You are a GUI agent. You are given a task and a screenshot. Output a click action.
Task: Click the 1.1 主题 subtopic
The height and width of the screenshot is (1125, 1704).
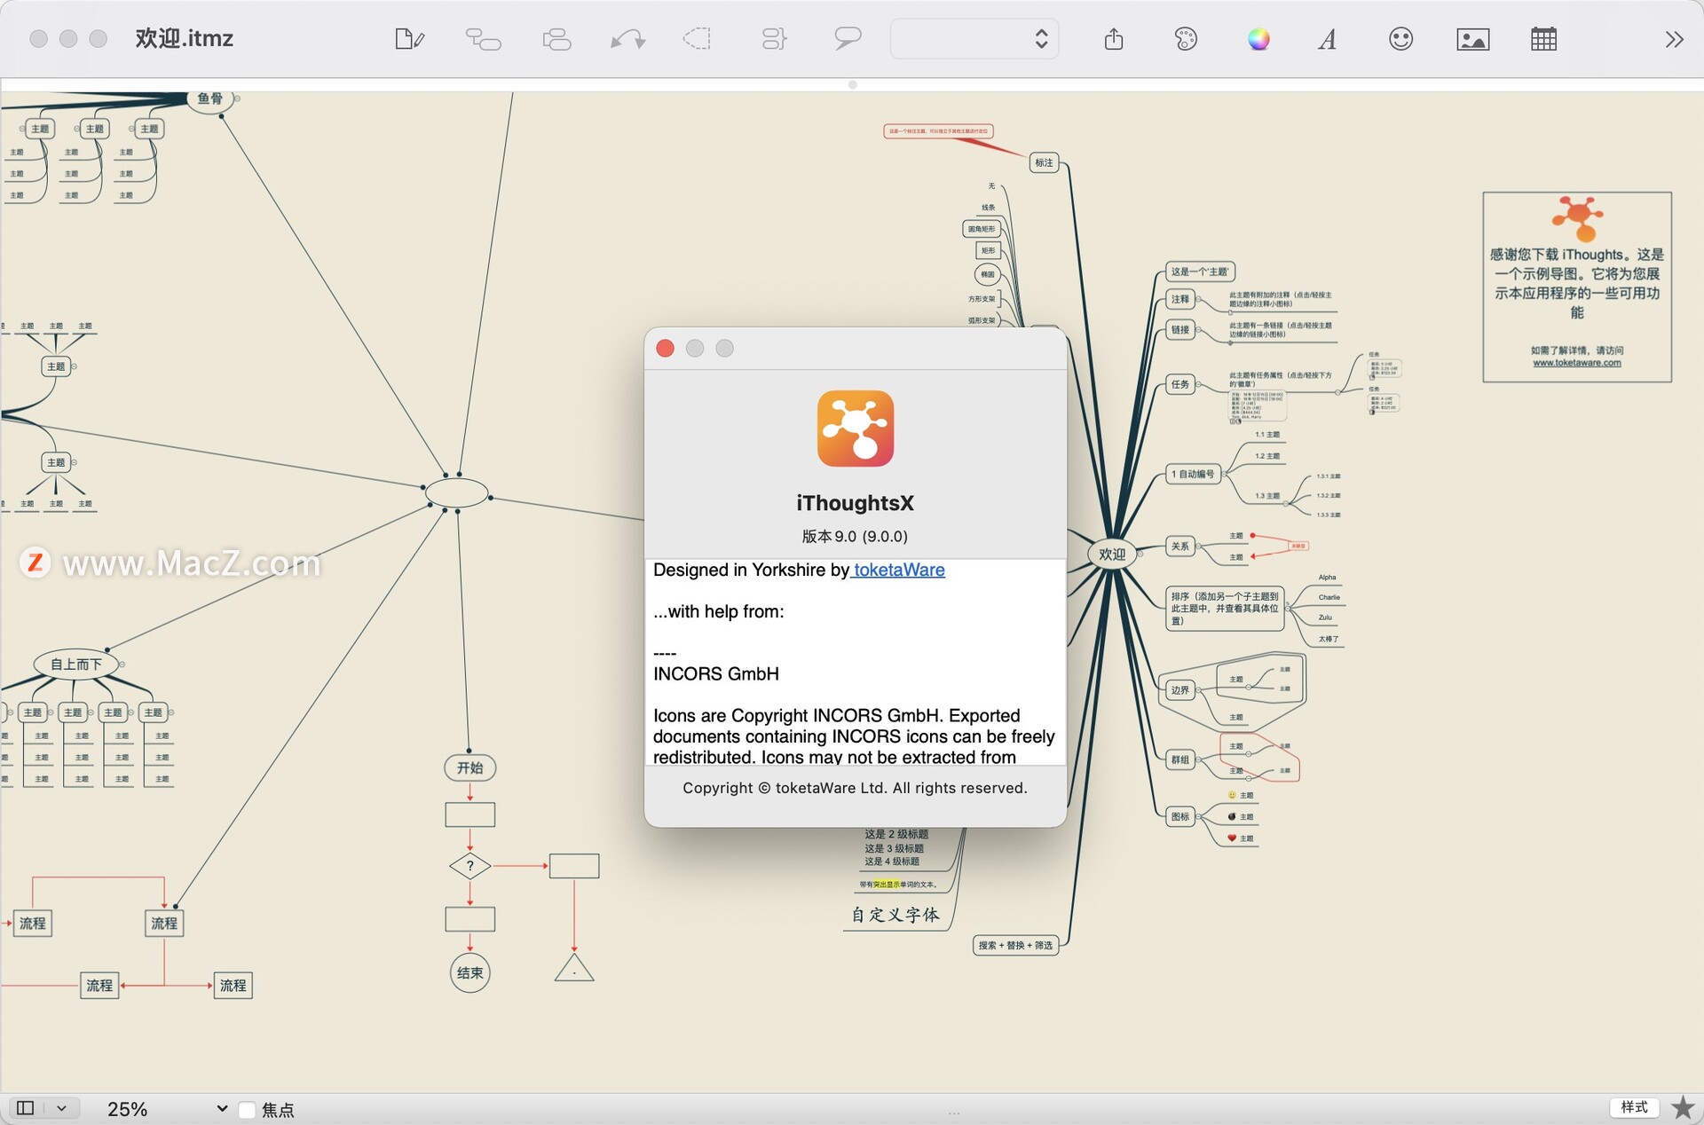[1266, 435]
